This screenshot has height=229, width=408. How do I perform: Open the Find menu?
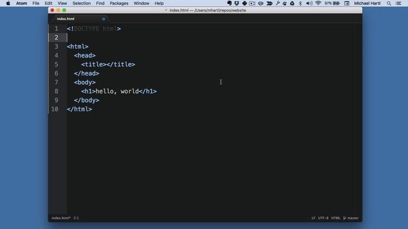click(100, 3)
